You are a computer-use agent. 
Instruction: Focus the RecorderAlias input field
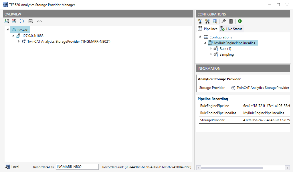coord(77,167)
